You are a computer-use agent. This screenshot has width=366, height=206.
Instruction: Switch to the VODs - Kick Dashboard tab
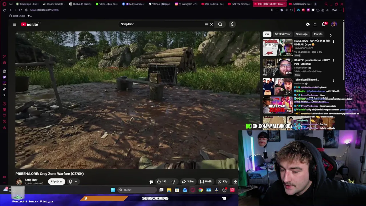click(107, 4)
